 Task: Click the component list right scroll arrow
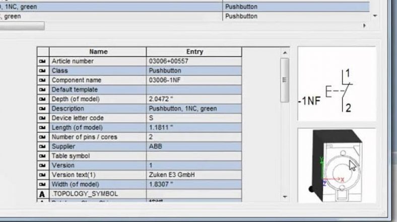(364, 26)
